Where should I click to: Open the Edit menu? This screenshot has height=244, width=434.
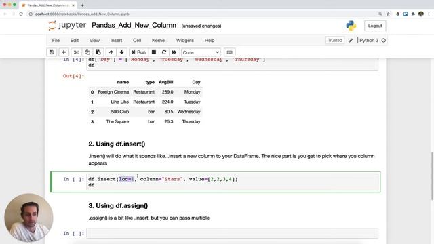coord(74,41)
